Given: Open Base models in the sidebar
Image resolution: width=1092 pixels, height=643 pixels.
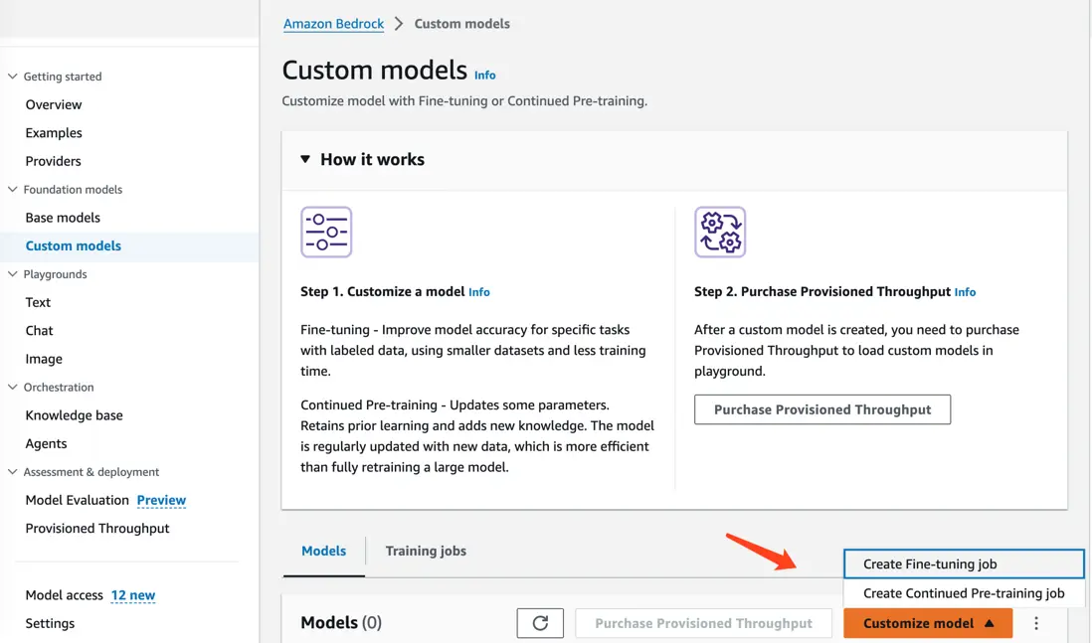Looking at the screenshot, I should (x=63, y=218).
